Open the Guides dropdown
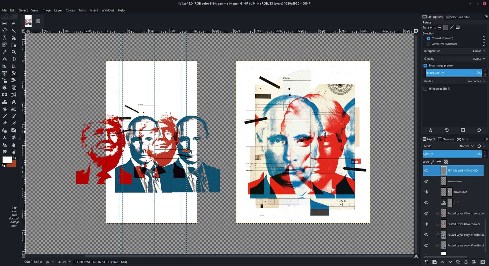Viewport: 489px width, 266px height. (x=454, y=81)
